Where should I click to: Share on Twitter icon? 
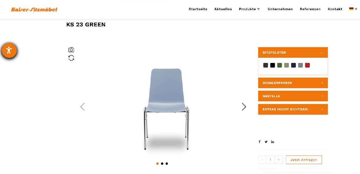point(266,142)
